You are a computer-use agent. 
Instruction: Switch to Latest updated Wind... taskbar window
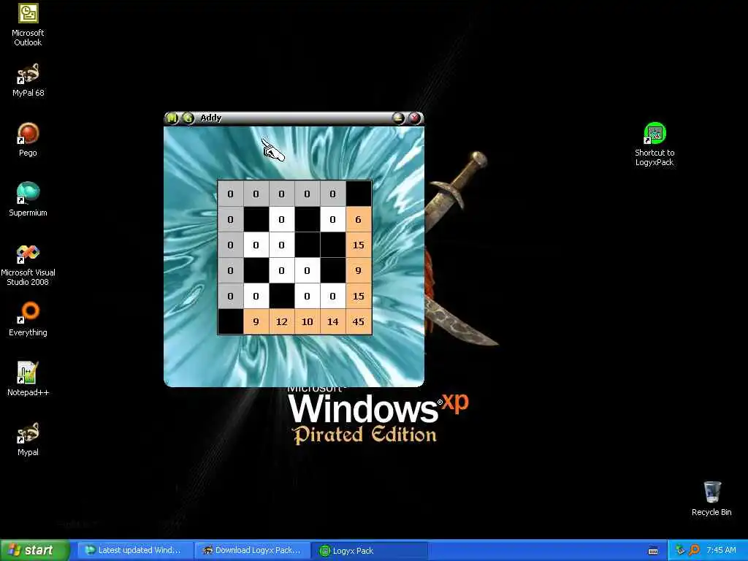coord(134,550)
